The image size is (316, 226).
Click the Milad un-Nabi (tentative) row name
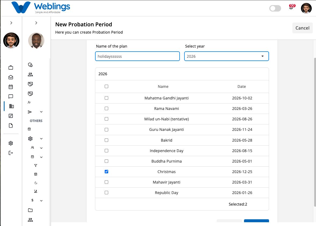point(166,119)
